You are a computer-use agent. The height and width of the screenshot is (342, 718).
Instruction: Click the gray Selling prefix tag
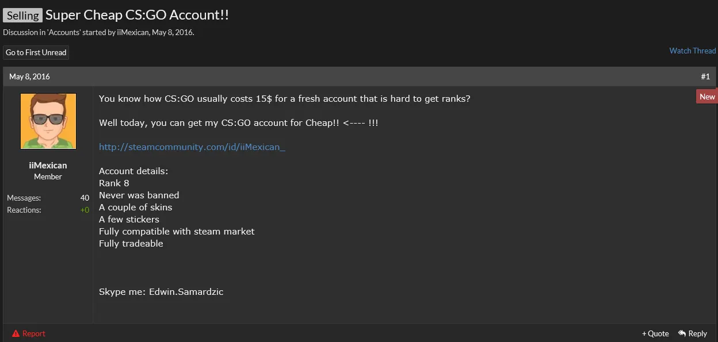pos(22,16)
